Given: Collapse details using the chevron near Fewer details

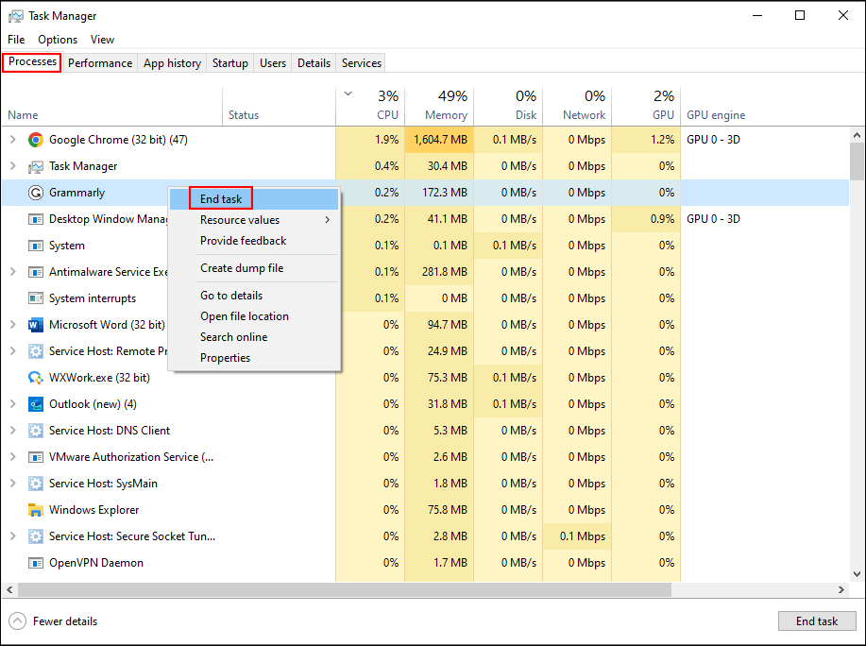Looking at the screenshot, I should coord(19,620).
